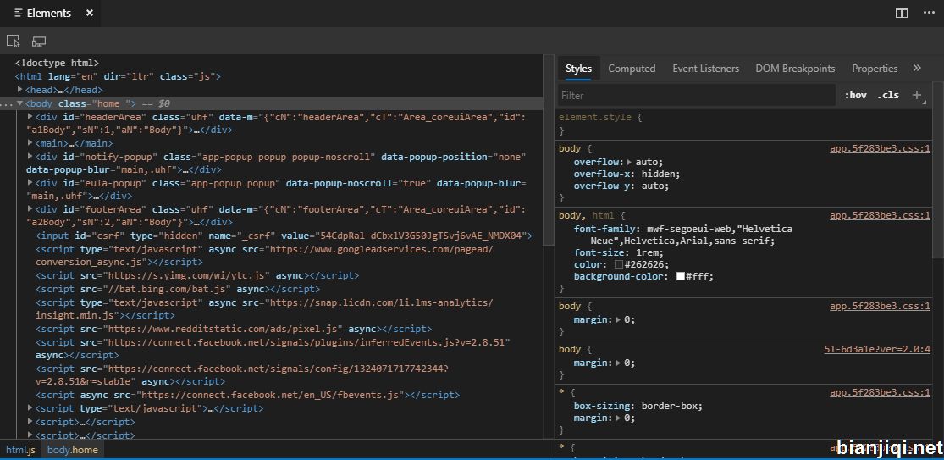The image size is (944, 460).
Task: Open the Event Listeners tab
Action: (x=705, y=68)
